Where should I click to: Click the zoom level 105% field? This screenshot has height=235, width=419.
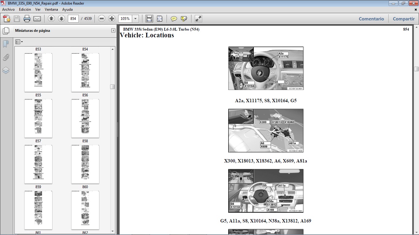(x=125, y=19)
